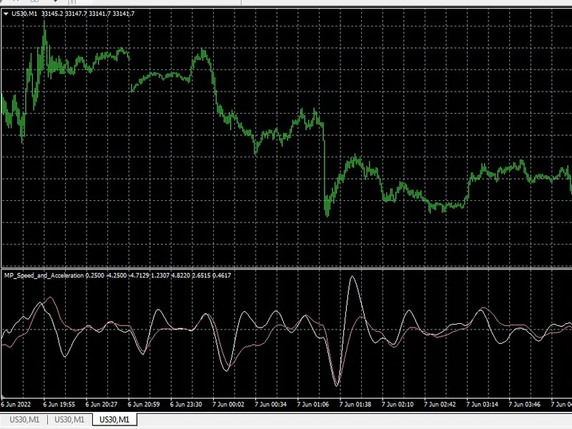The height and width of the screenshot is (429, 572).
Task: Click the chart title text US30,M1
Action: pyautogui.click(x=24, y=14)
